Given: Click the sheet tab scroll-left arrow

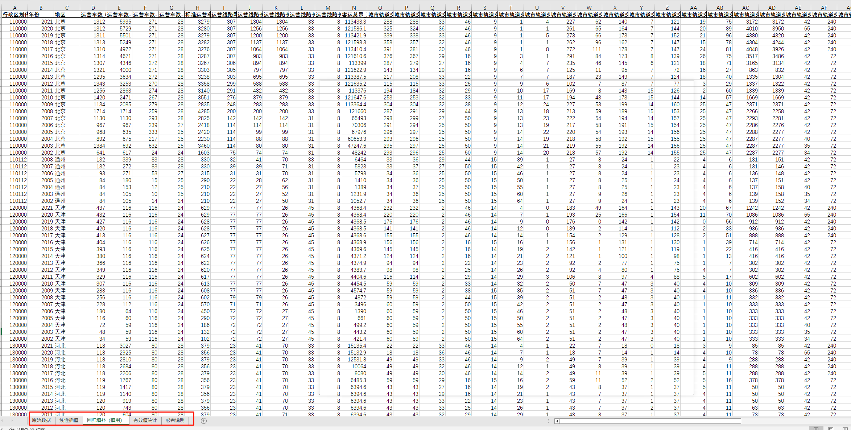Looking at the screenshot, I should click(2, 421).
